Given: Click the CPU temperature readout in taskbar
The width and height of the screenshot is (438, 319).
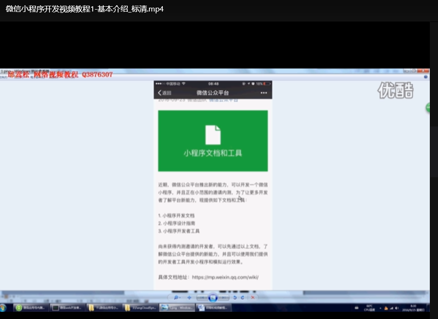Looking at the screenshot, I should [x=369, y=308].
